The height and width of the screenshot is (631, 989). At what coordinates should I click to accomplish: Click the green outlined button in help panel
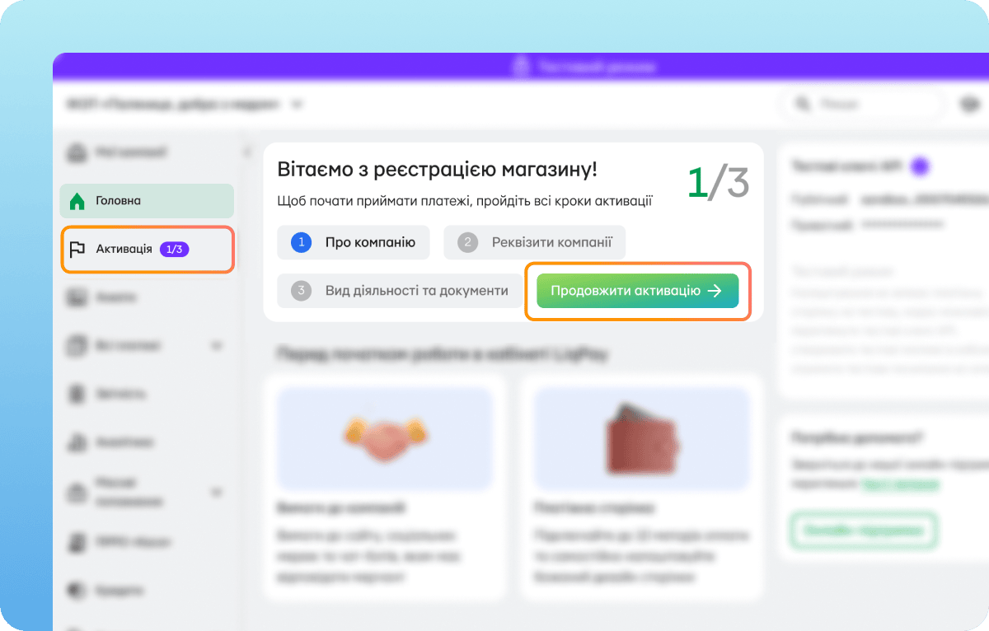[x=864, y=531]
